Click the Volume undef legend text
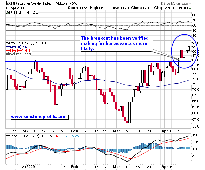205x170 pixels. 20,54
